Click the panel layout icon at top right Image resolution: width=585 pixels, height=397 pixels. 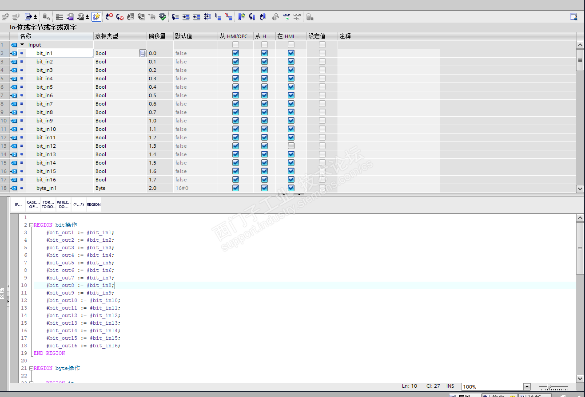573,17
